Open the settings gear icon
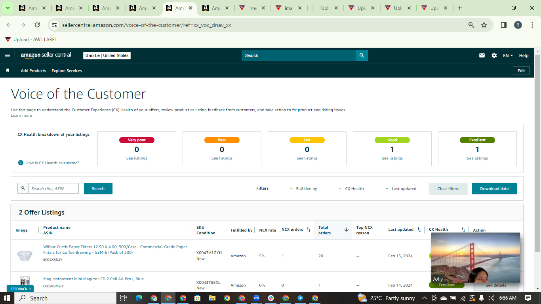The width and height of the screenshot is (541, 304). 494,55
